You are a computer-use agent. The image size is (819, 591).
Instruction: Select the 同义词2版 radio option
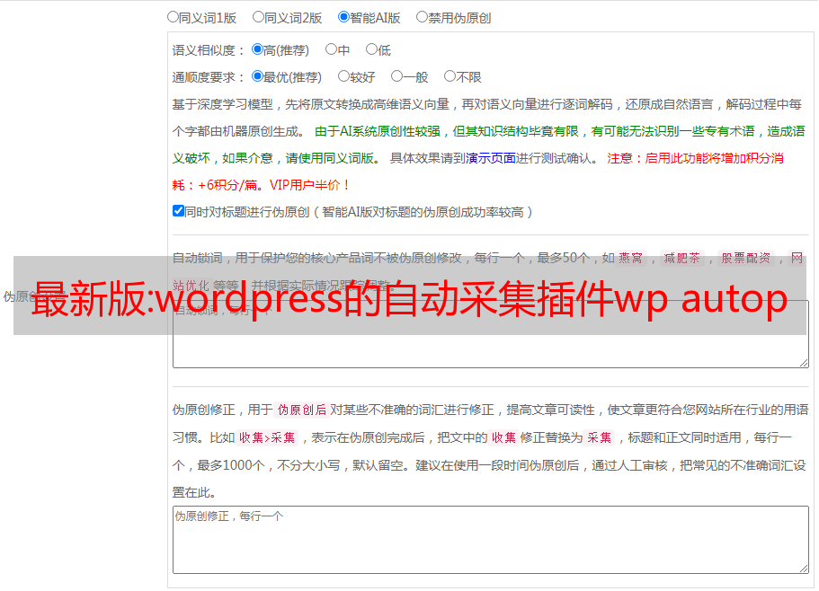(x=258, y=17)
